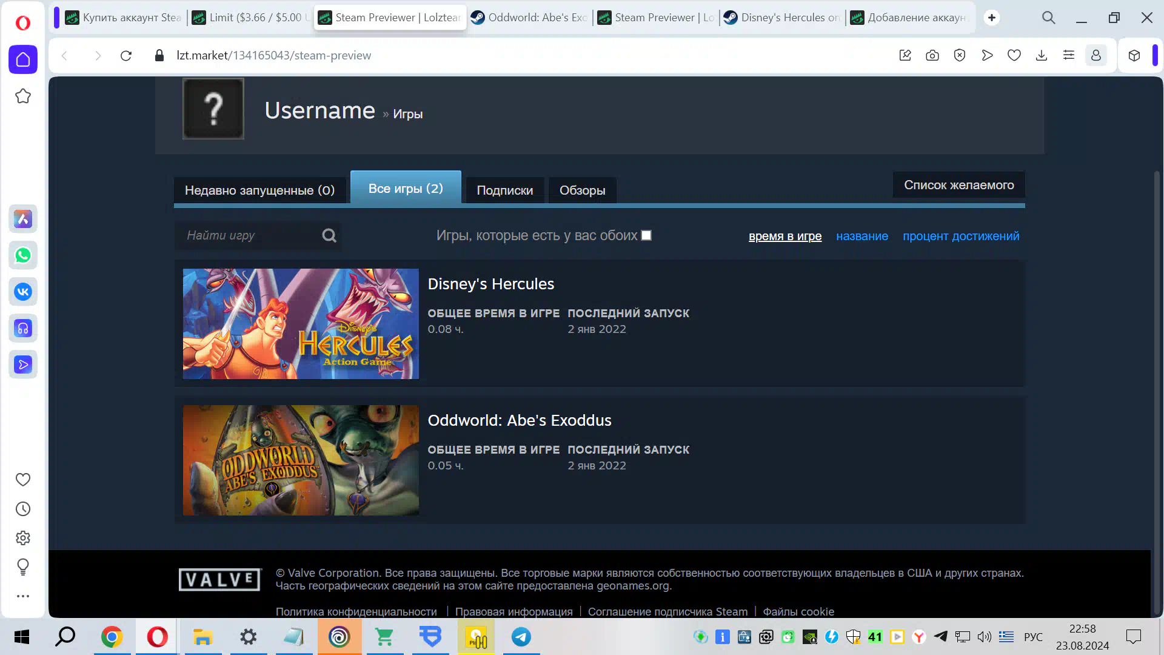
Task: Open the Disney's Hercules game thumbnail
Action: [301, 324]
